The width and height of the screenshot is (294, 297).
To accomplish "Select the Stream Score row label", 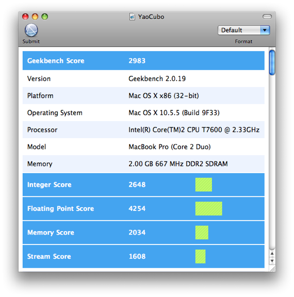I will point(49,256).
